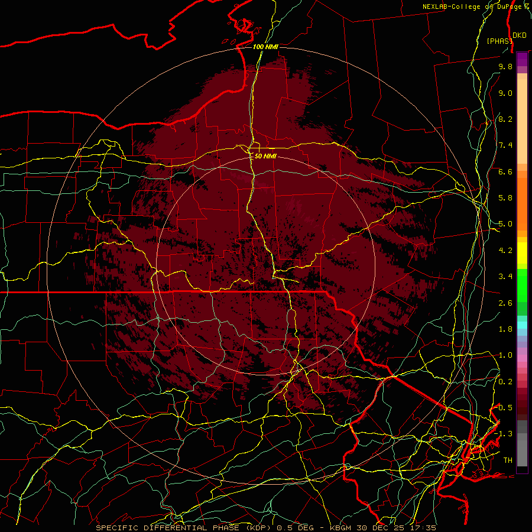Click the 9.0 value on the scale
Image resolution: width=532 pixels, height=532 pixels.
[x=505, y=93]
